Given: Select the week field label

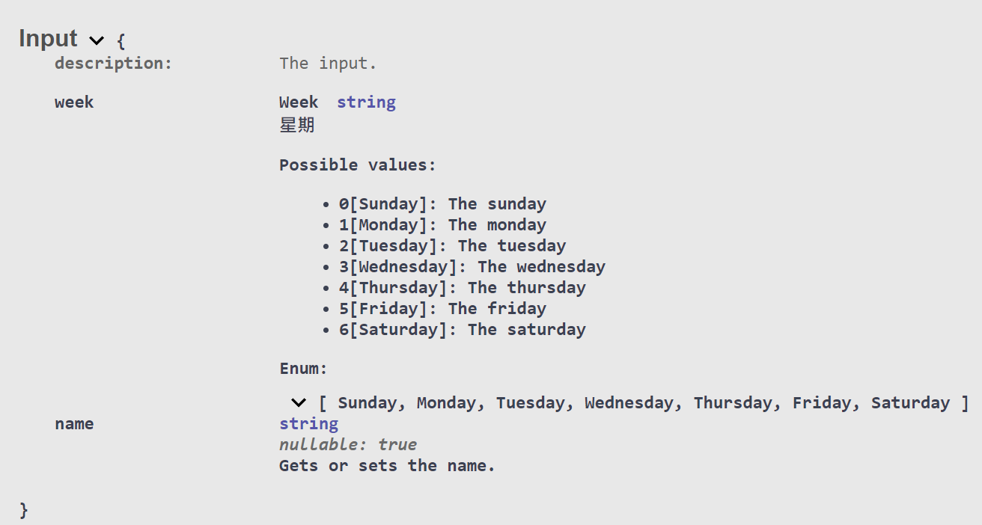Looking at the screenshot, I should click(73, 102).
